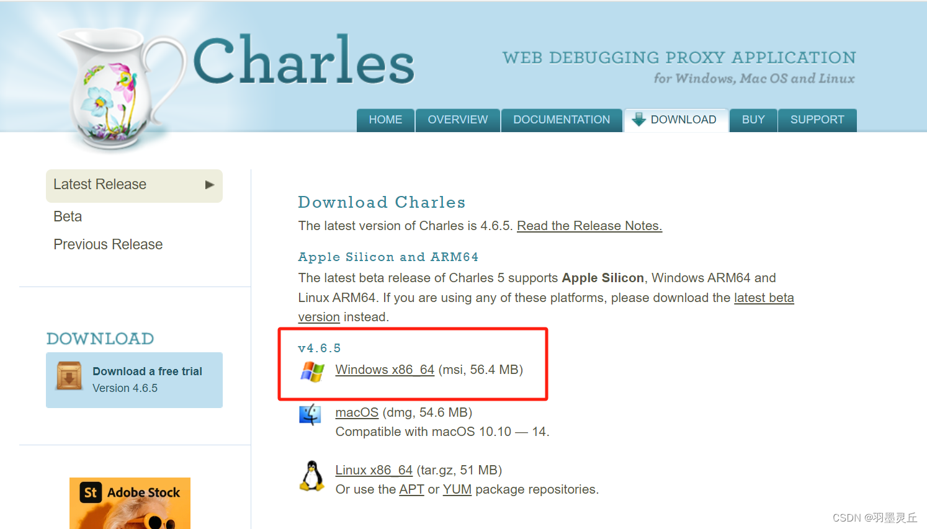Click Compatible with macOS 10.10 — 14 text
Viewport: 927px width, 529px height.
442,432
